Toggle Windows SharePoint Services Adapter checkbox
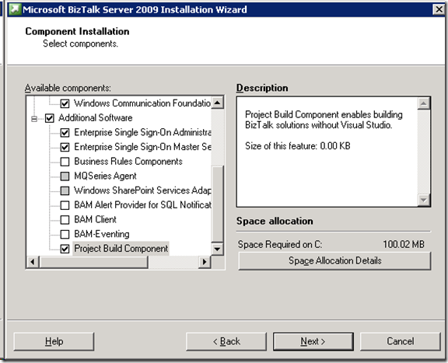The height and width of the screenshot is (363, 448). [x=65, y=190]
